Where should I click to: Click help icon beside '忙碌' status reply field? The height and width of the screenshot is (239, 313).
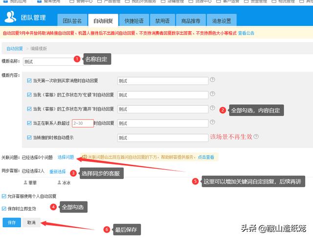pos(212,94)
